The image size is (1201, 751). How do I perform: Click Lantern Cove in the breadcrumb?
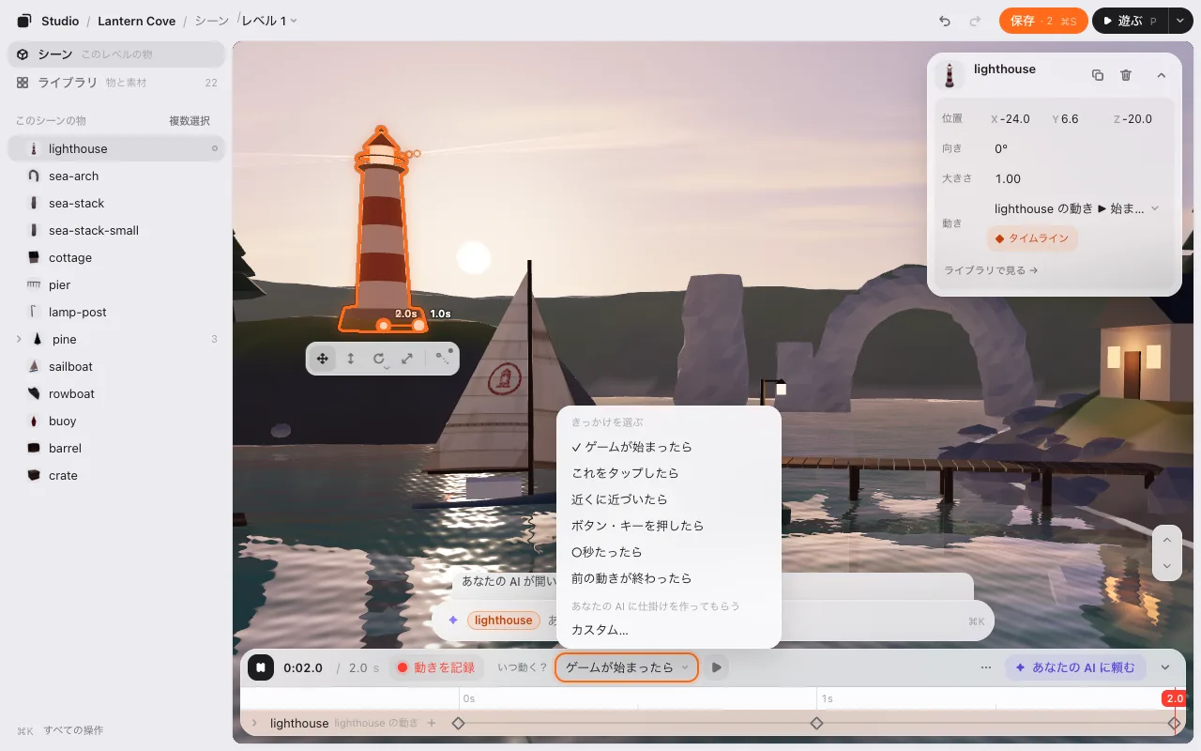pos(137,21)
